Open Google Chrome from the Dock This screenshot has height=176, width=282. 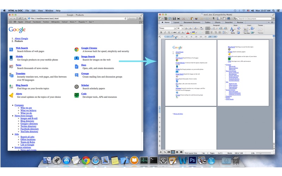pyautogui.click(x=86, y=160)
